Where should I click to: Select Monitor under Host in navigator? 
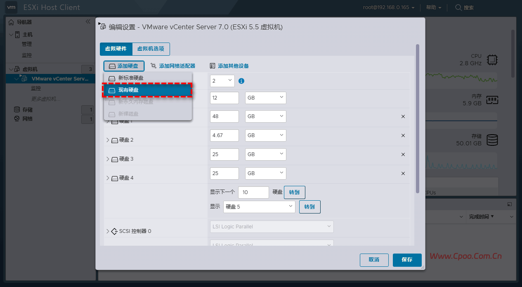pyautogui.click(x=27, y=55)
